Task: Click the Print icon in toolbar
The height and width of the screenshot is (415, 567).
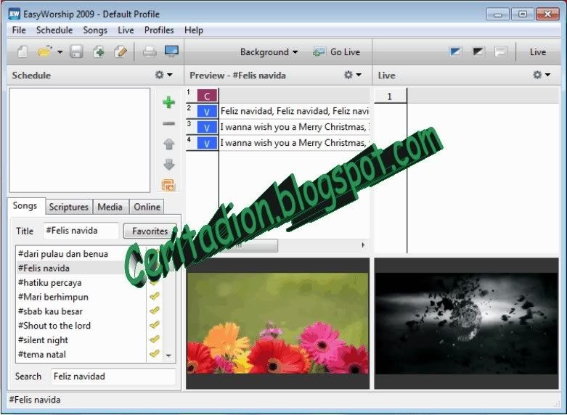Action: pos(150,52)
